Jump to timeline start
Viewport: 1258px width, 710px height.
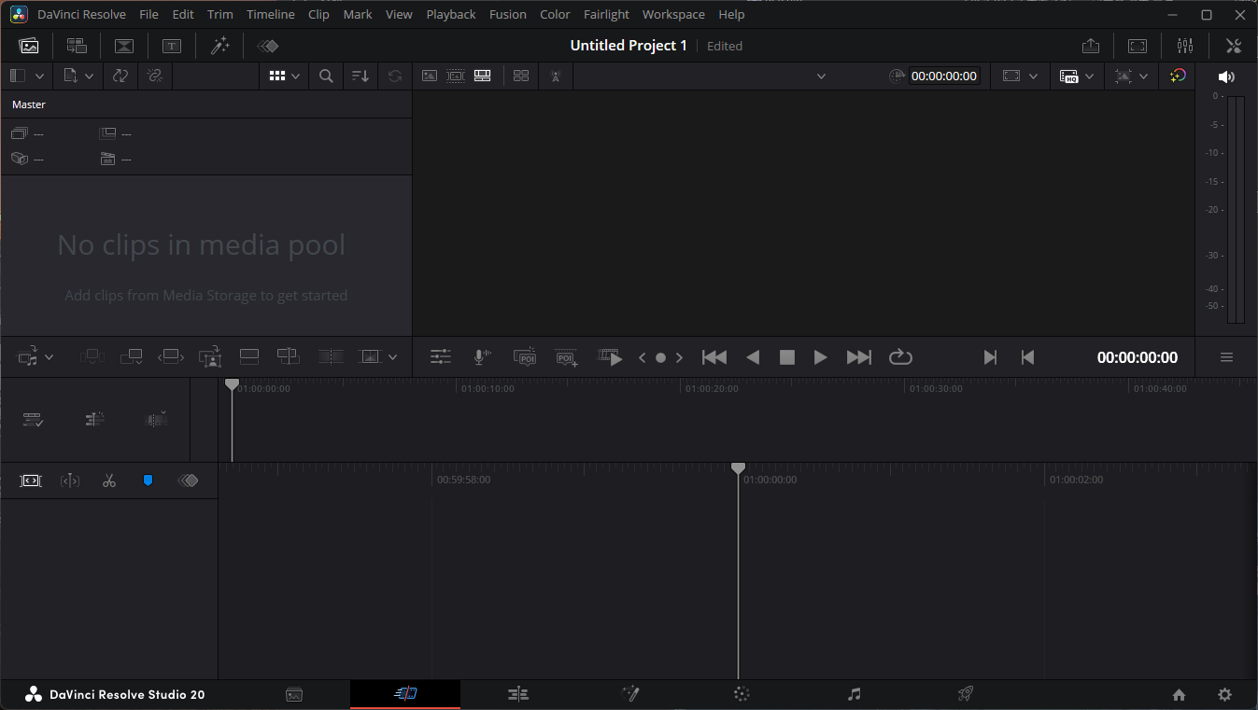pos(714,357)
